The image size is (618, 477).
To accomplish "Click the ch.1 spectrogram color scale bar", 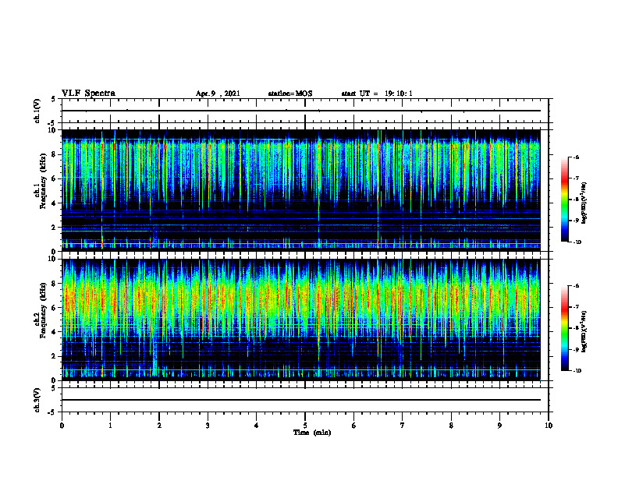I will click(565, 200).
